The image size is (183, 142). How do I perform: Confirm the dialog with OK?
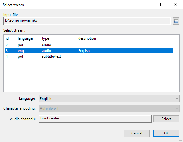(166, 133)
